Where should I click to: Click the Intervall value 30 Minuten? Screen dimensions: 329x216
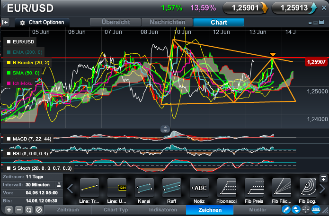[37, 185]
